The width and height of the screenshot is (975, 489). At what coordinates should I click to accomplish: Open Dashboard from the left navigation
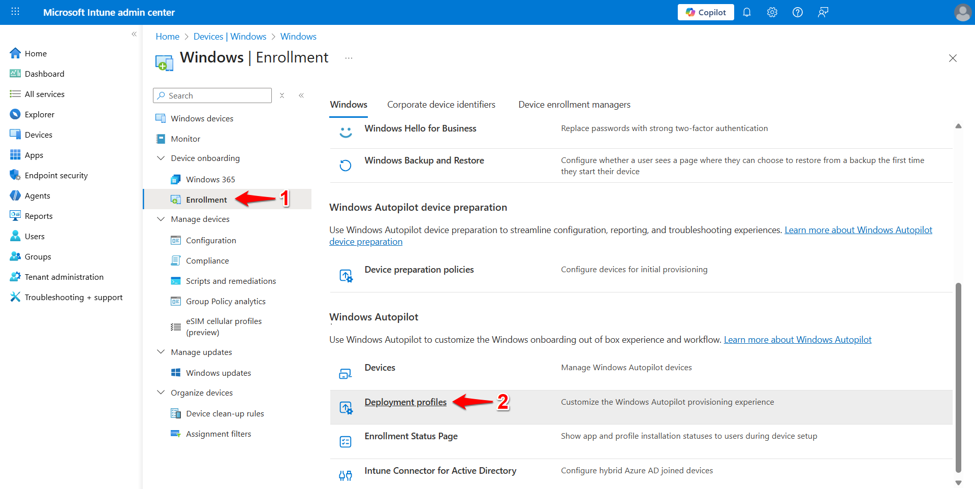pyautogui.click(x=44, y=74)
